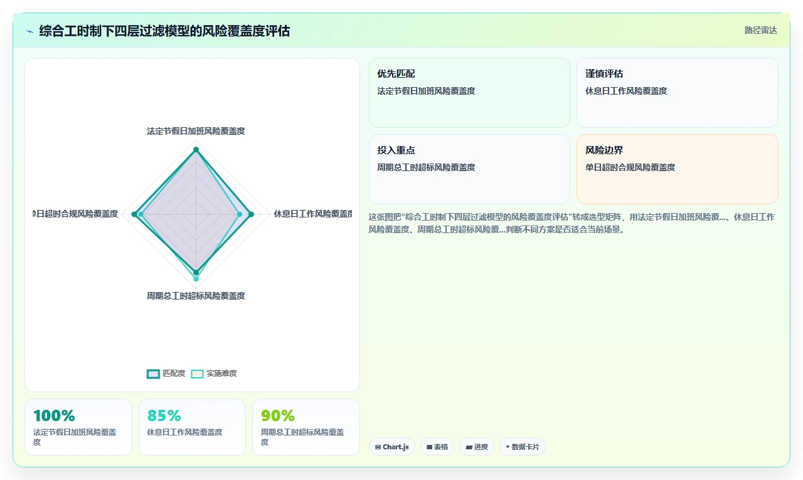This screenshot has height=480, width=803.
Task: Click the radar axis label 法定节假日加班风险覆盖度
Action: click(x=196, y=131)
